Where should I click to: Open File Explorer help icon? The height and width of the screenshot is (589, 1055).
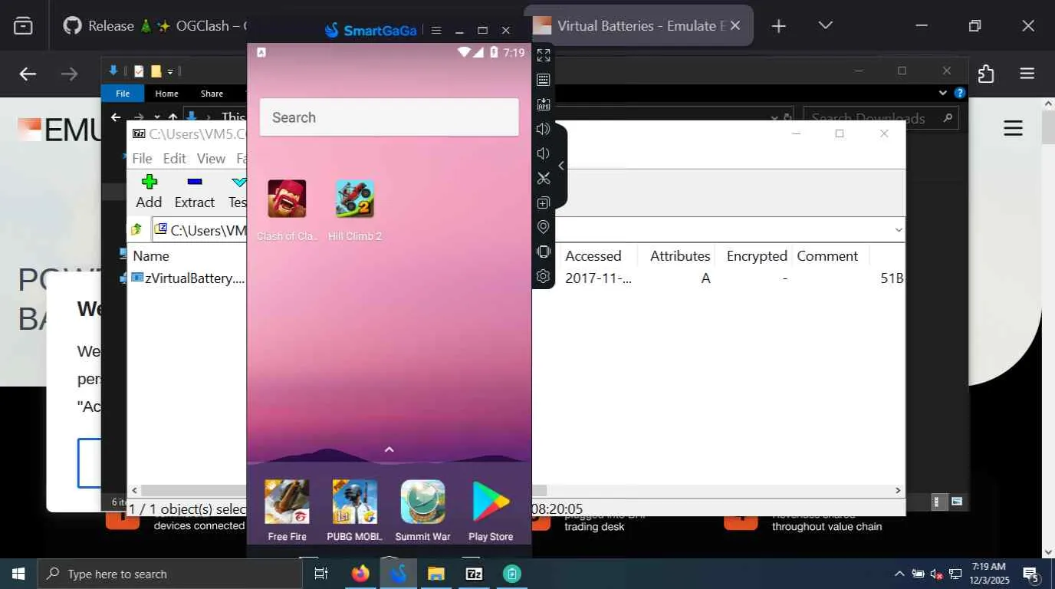coord(959,93)
